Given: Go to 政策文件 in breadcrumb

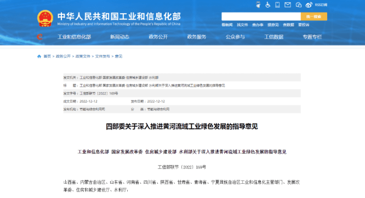Looking at the screenshot, I should tap(83, 56).
